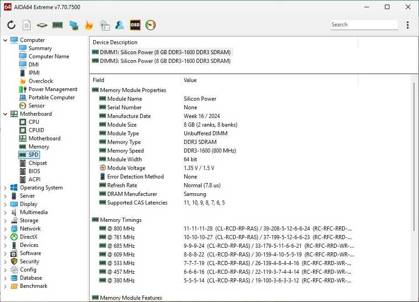Expand the DirectX node

point(5,237)
